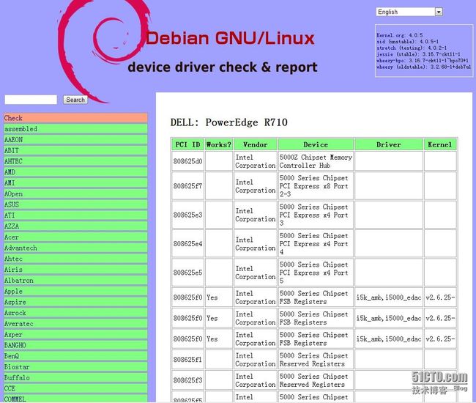Open the English language dropdown

(x=409, y=12)
